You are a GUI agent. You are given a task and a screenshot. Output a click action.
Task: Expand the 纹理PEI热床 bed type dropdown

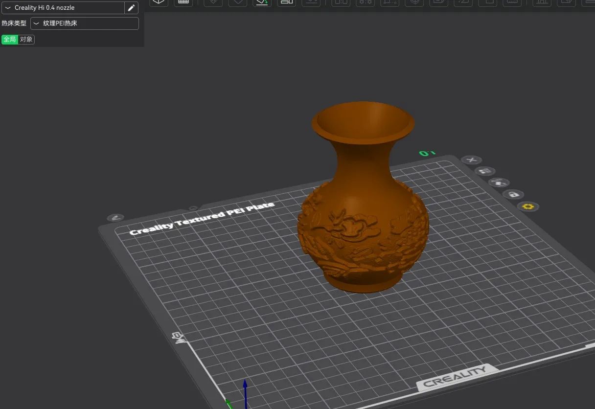(x=85, y=23)
